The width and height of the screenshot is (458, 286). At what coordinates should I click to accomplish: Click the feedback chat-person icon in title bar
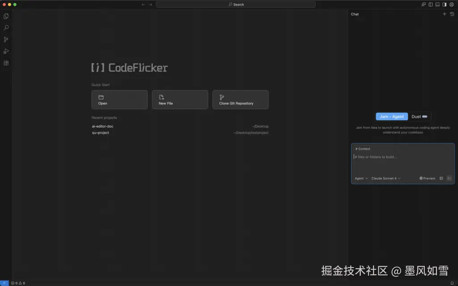pos(424,4)
